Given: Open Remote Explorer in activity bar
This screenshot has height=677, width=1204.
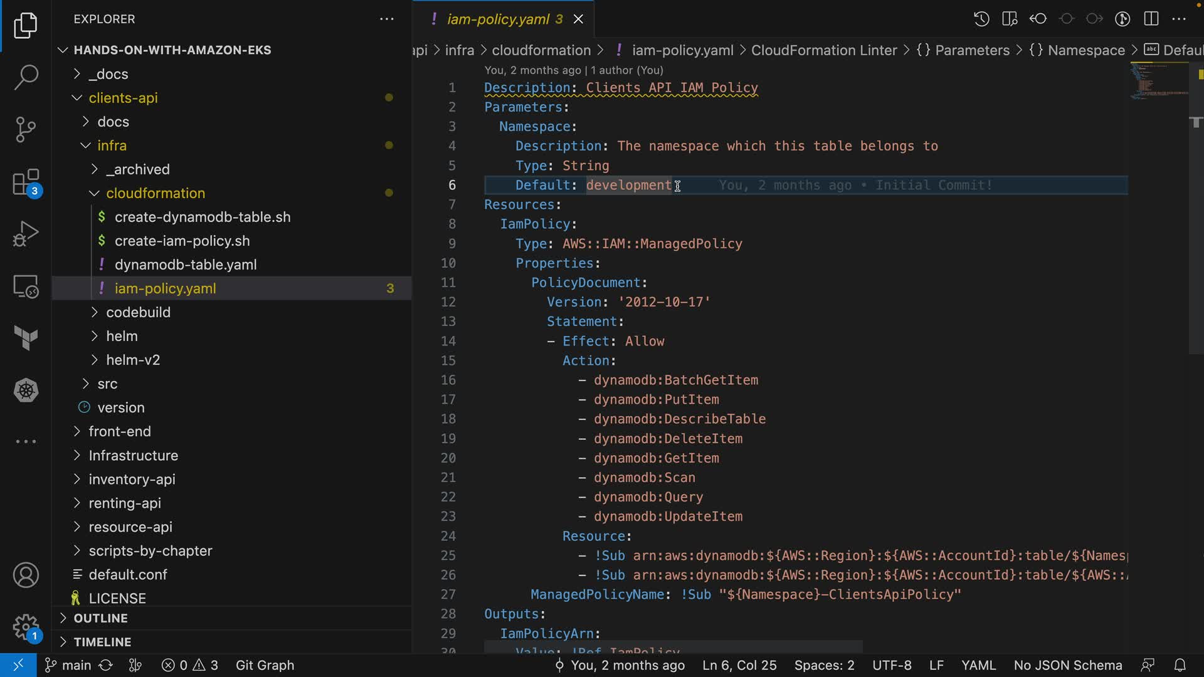Looking at the screenshot, I should click(x=26, y=286).
